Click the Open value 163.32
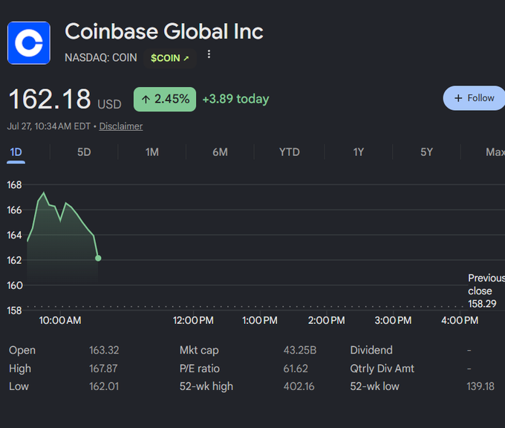 pyautogui.click(x=104, y=350)
